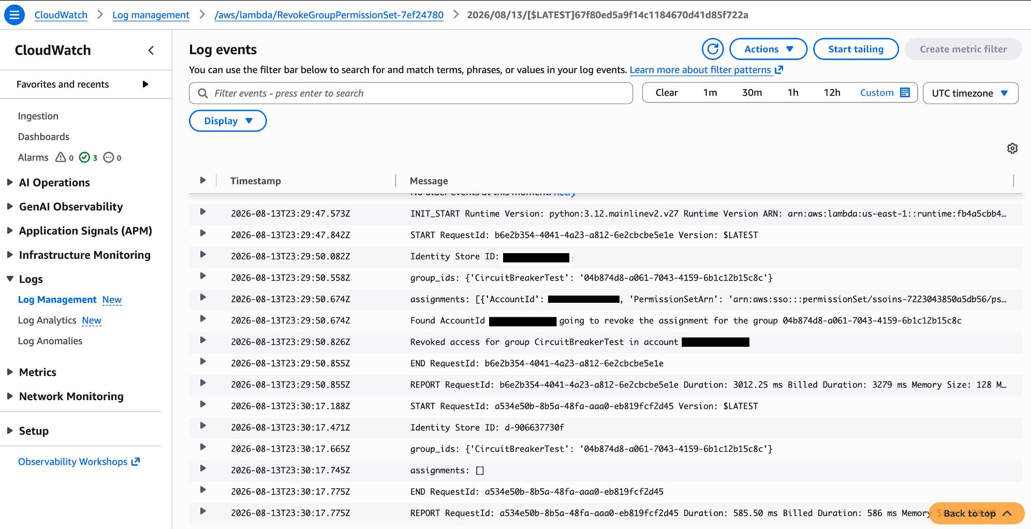Select the 30m time range
The image size is (1031, 529).
point(752,93)
